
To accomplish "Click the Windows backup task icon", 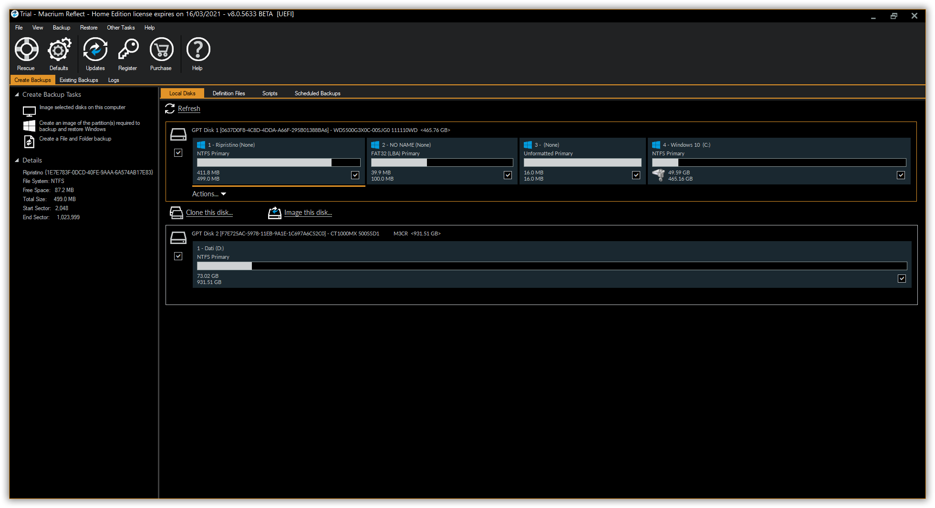I will (29, 126).
